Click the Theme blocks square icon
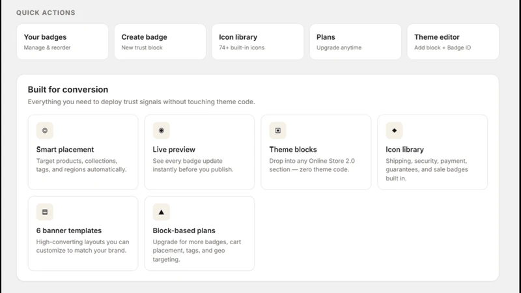Viewport: 521px width, 293px height. (278, 131)
